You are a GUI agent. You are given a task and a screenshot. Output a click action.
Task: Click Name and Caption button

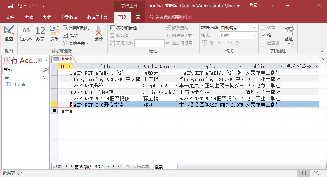tap(124, 28)
